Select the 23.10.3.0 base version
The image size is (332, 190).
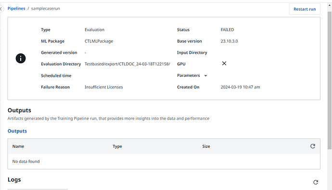point(229,41)
